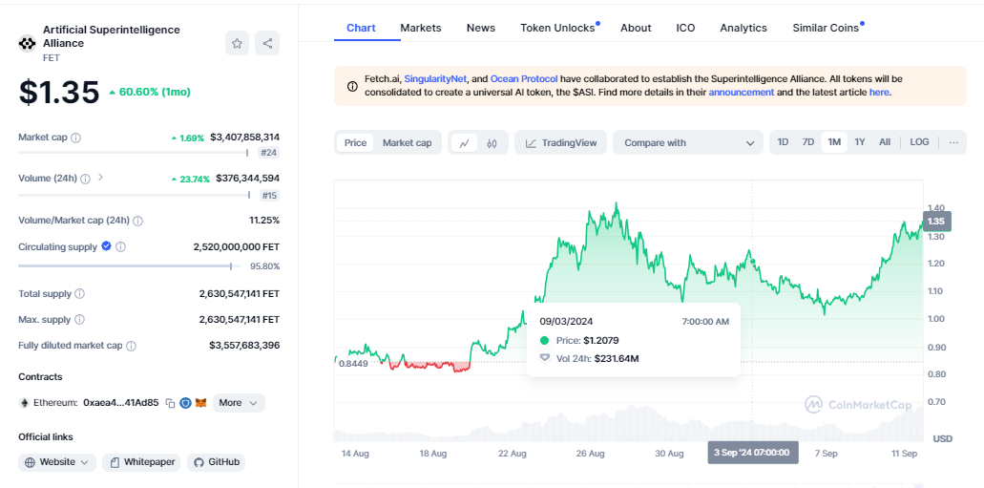Set chart range to 1D
Screen dimensions: 984x488
tap(784, 142)
